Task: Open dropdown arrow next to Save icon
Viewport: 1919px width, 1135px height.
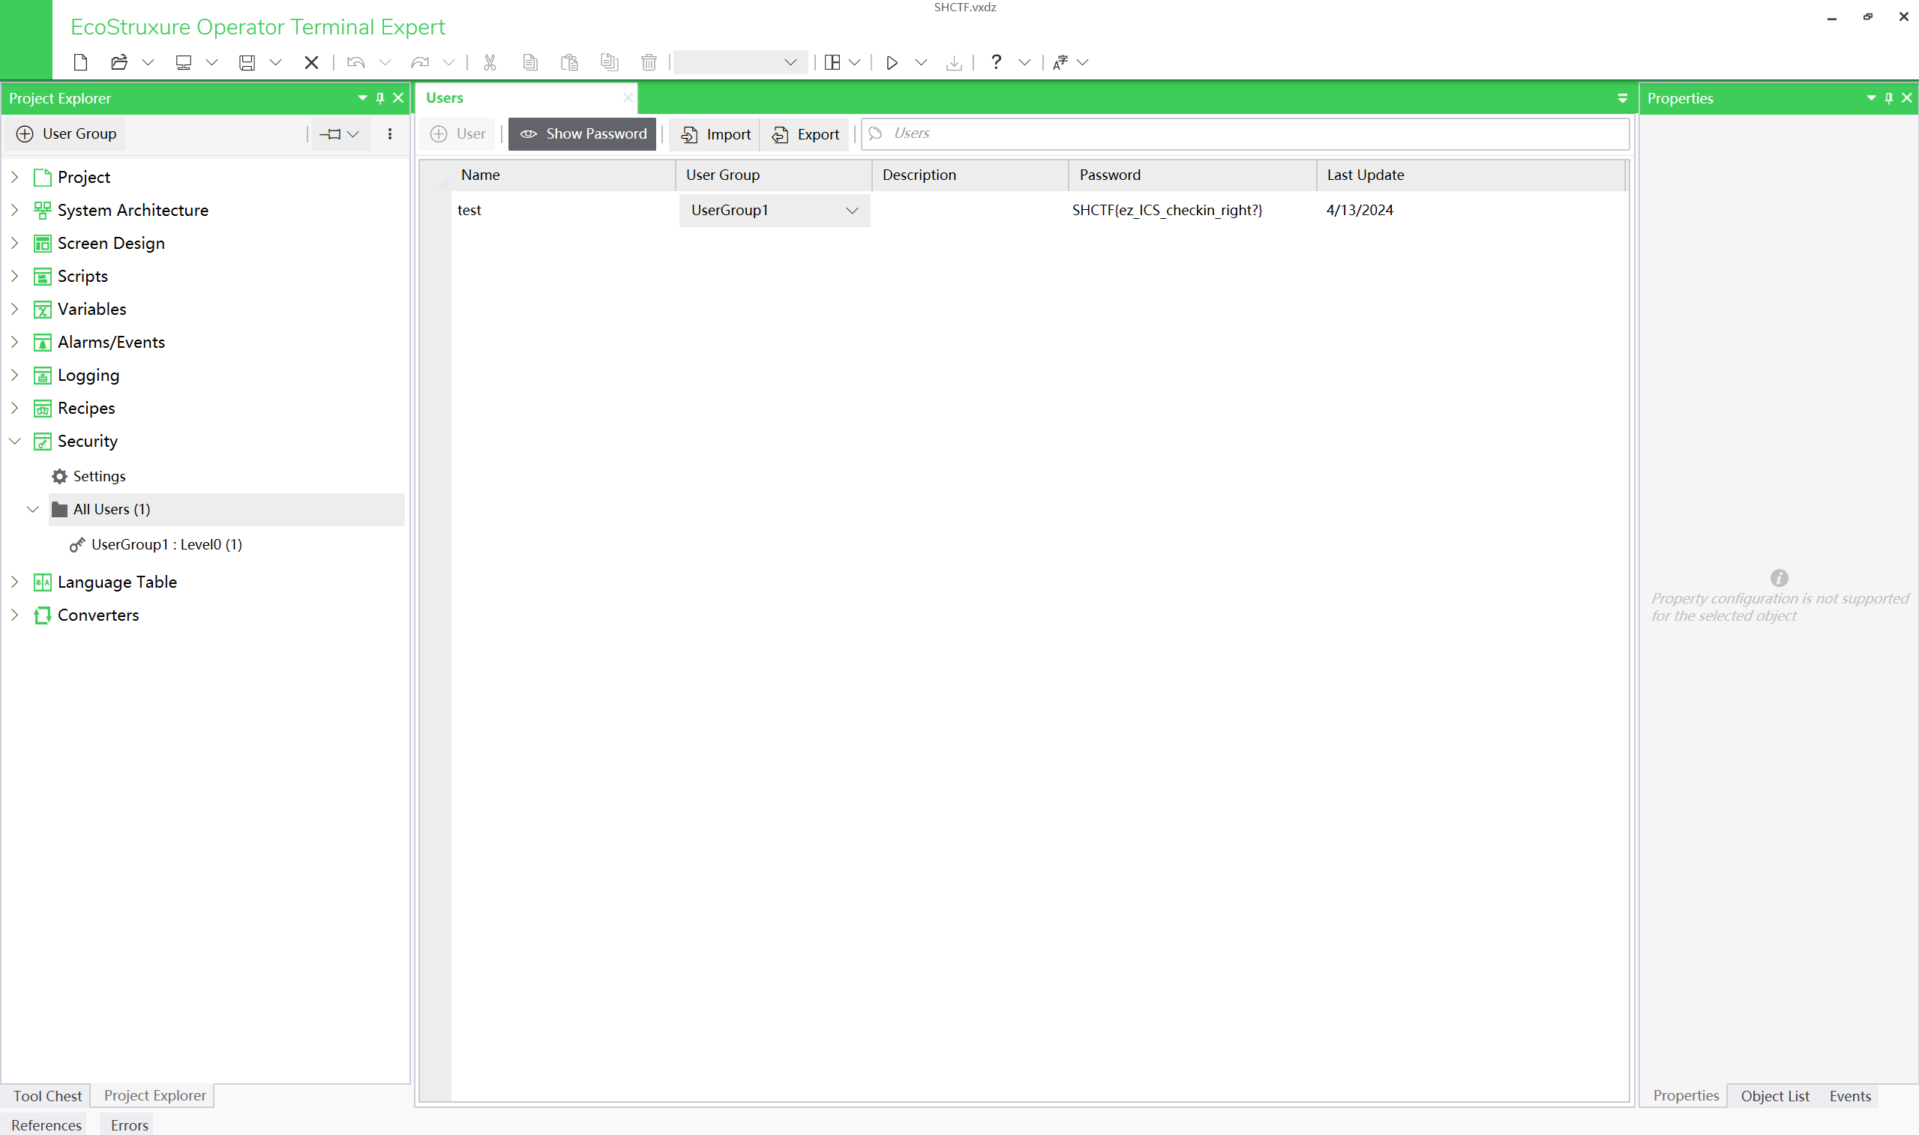Action: [x=275, y=62]
